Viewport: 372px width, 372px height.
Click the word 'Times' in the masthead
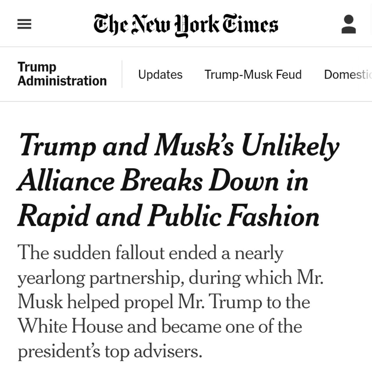(250, 25)
